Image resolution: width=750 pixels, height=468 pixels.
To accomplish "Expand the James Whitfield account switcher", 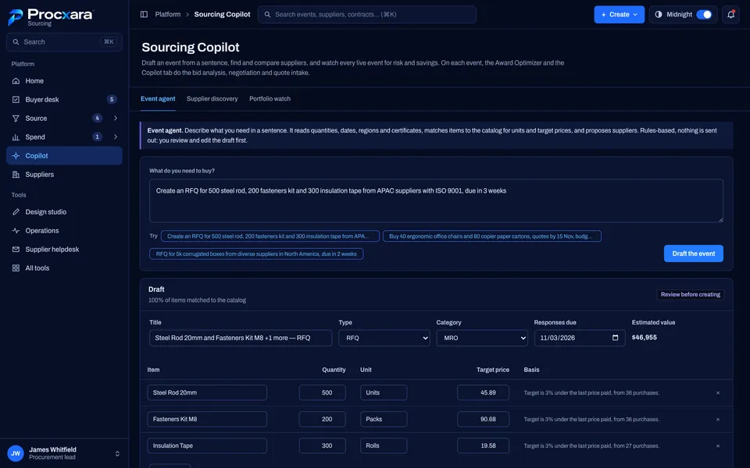I will pos(117,454).
